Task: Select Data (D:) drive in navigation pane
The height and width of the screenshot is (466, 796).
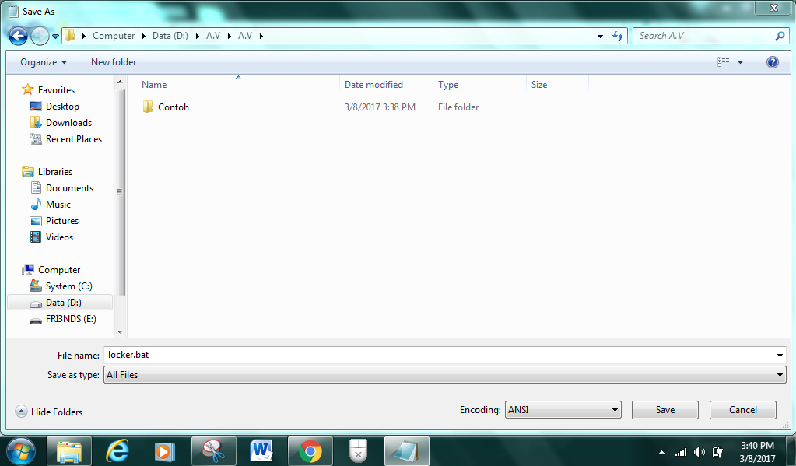Action: (x=60, y=302)
